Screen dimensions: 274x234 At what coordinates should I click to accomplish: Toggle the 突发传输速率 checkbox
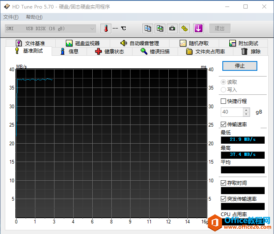click(x=223, y=199)
